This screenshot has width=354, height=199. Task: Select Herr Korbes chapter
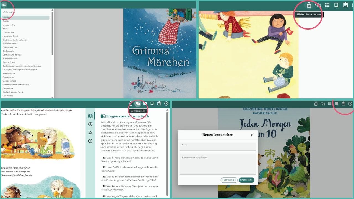click(x=8, y=96)
